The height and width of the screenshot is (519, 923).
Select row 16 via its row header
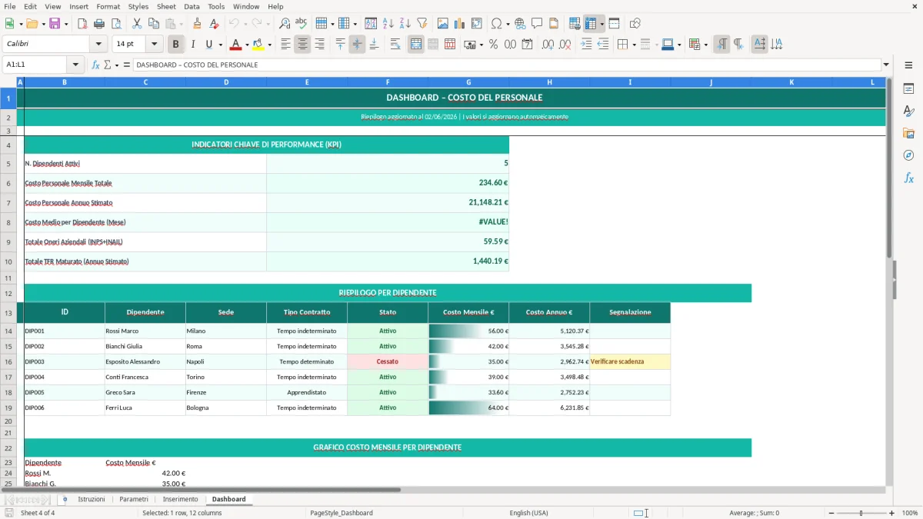(x=8, y=361)
